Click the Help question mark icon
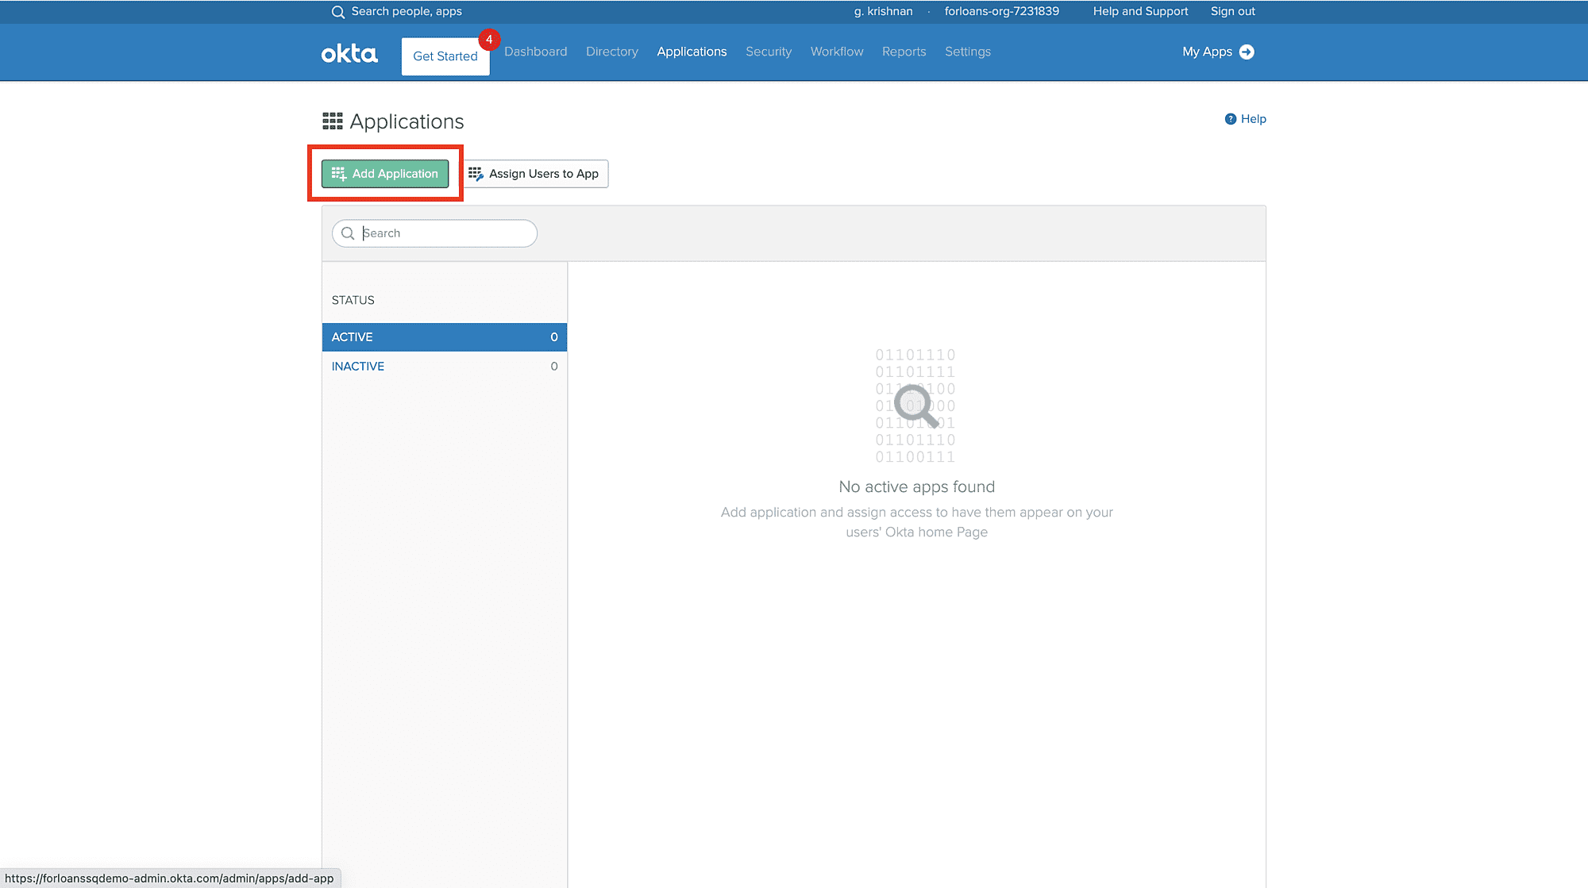The height and width of the screenshot is (888, 1588). [1230, 119]
